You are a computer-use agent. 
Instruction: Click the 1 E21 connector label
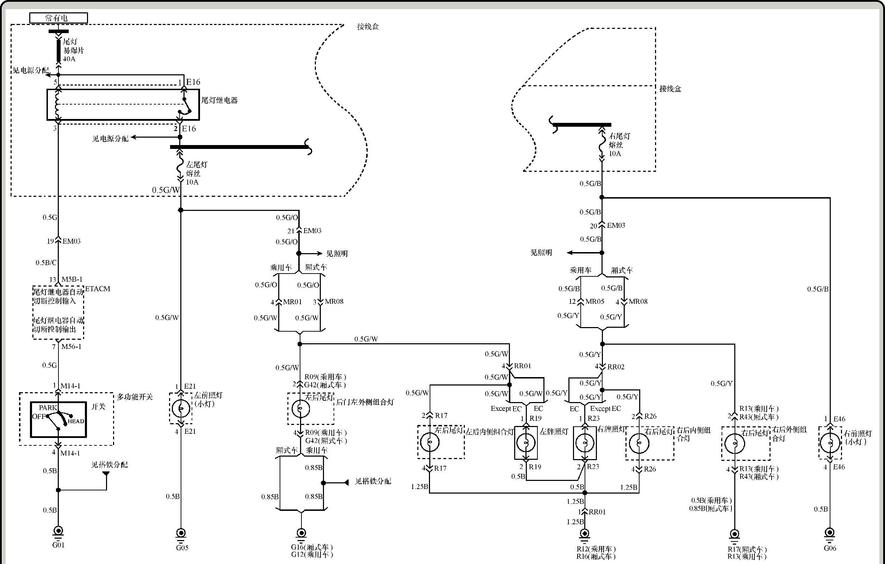186,387
